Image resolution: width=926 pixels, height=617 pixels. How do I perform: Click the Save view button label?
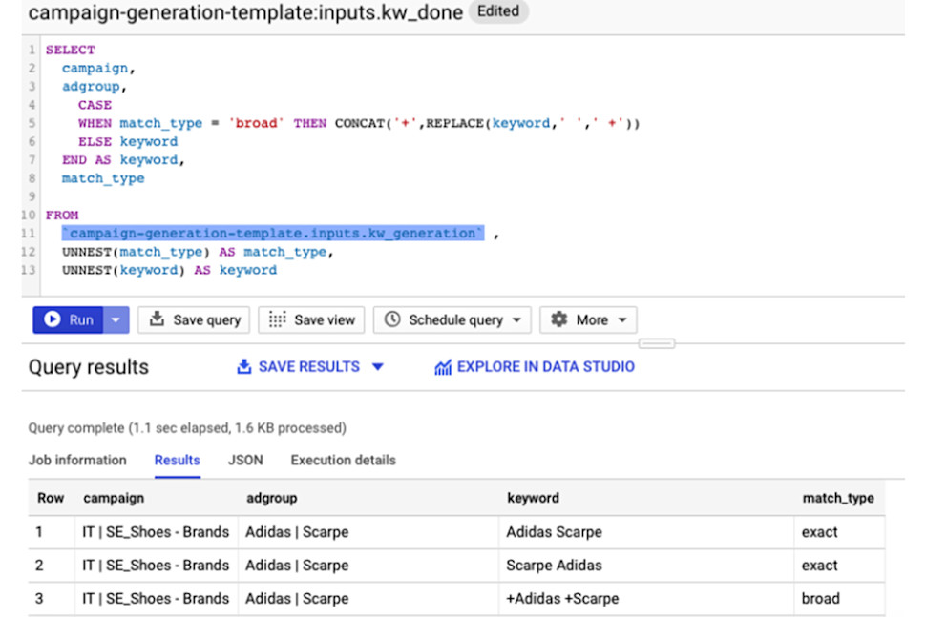click(x=325, y=319)
